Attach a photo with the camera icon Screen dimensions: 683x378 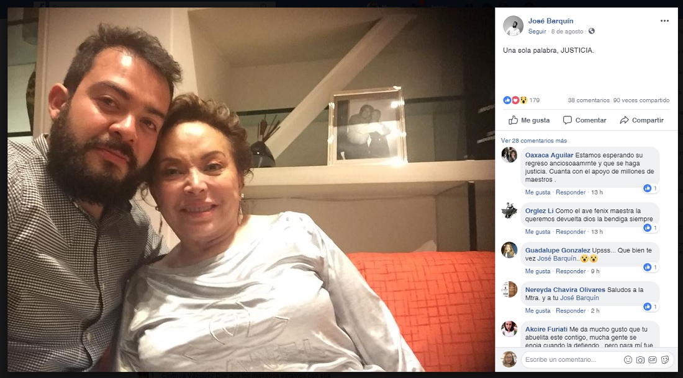point(640,360)
